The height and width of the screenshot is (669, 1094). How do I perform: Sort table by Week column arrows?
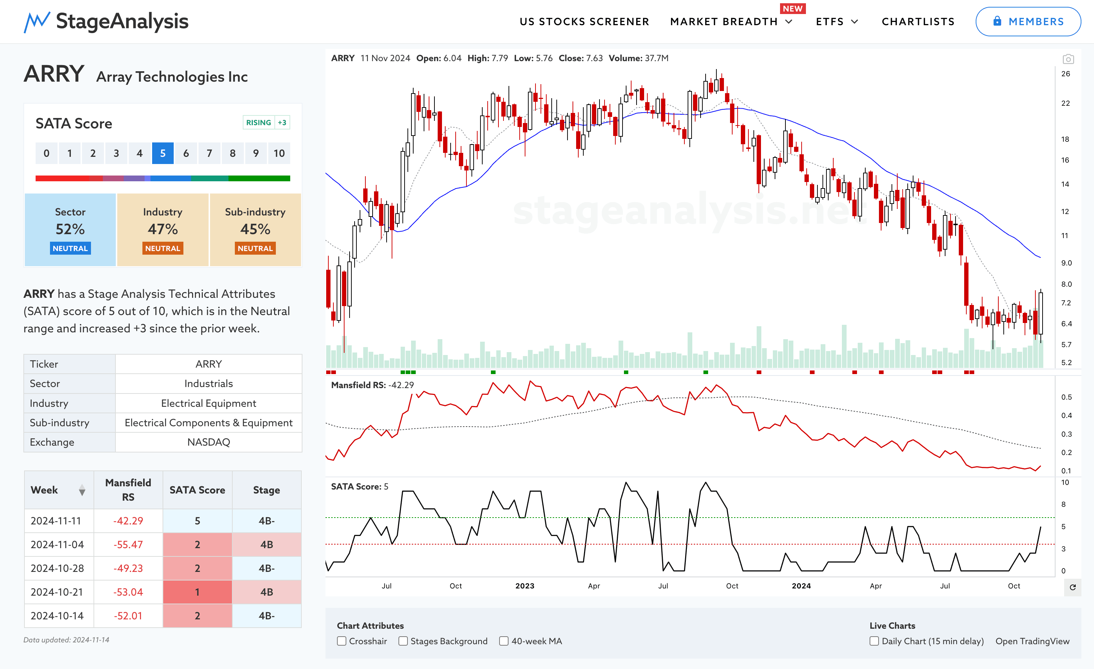click(82, 490)
